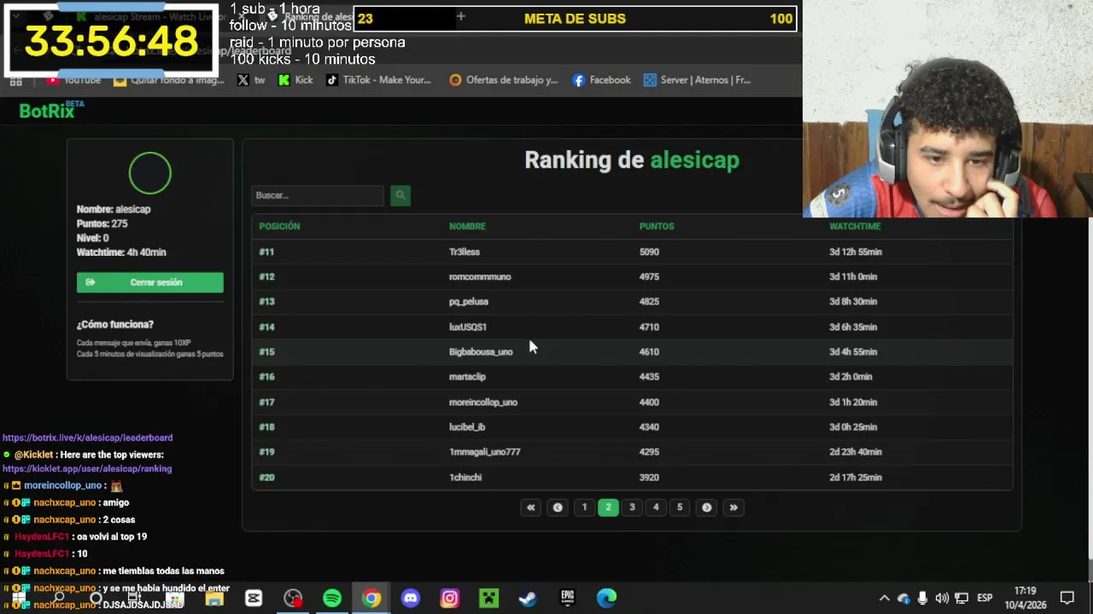The width and height of the screenshot is (1093, 614).
Task: Focus the Buscar search field
Action: click(318, 195)
